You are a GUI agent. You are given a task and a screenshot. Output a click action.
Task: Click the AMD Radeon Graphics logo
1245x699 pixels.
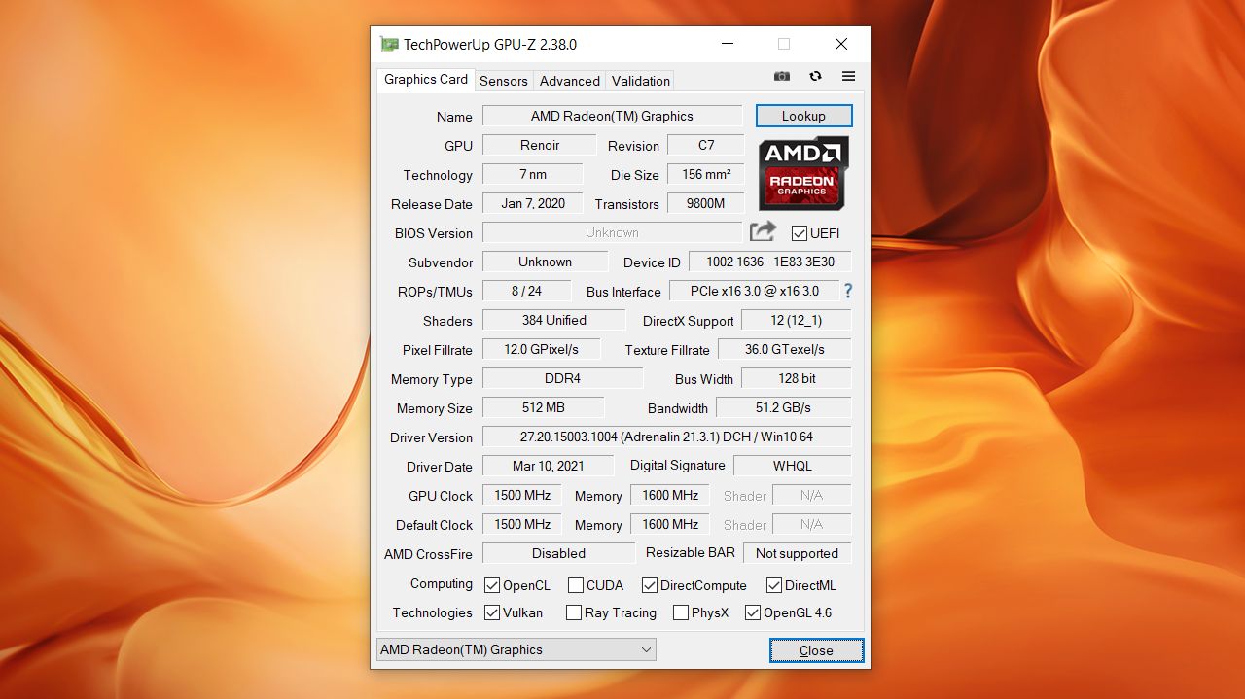[803, 172]
